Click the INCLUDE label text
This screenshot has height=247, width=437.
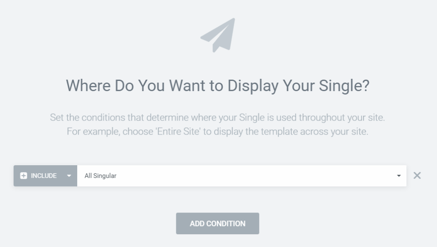44,176
